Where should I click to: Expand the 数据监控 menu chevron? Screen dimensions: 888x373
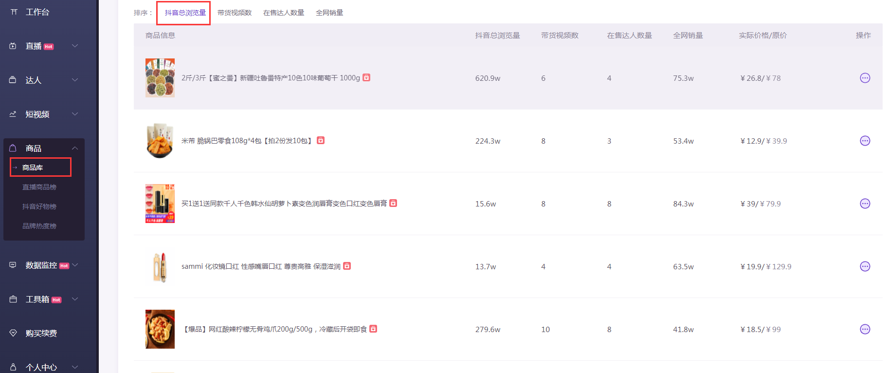75,265
